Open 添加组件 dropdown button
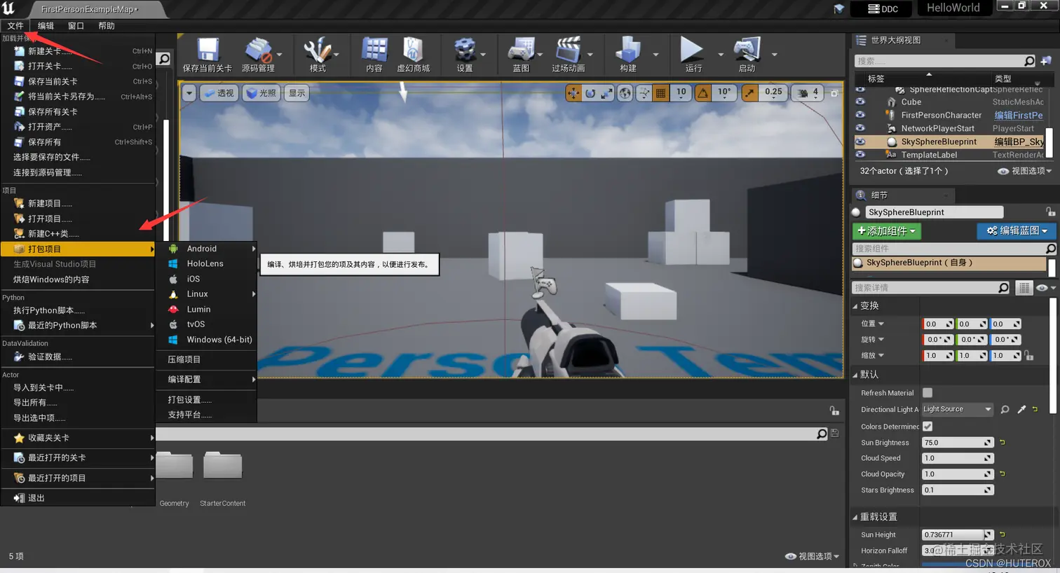 point(887,230)
